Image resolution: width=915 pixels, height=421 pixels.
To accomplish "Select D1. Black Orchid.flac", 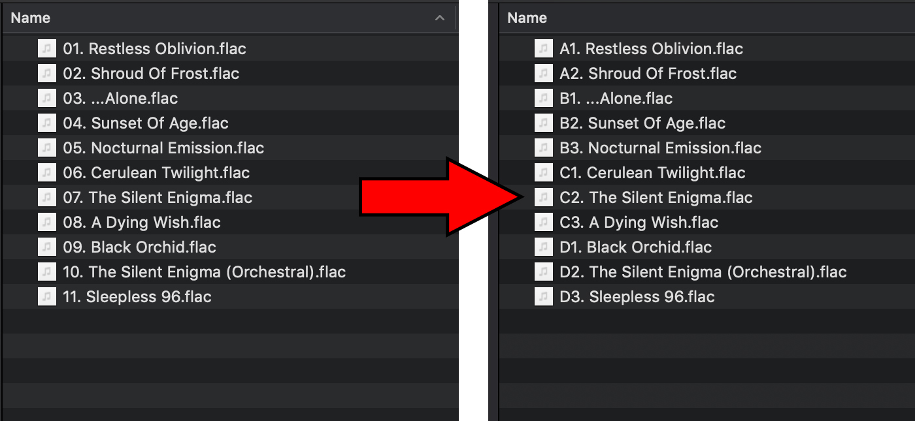I will click(635, 247).
